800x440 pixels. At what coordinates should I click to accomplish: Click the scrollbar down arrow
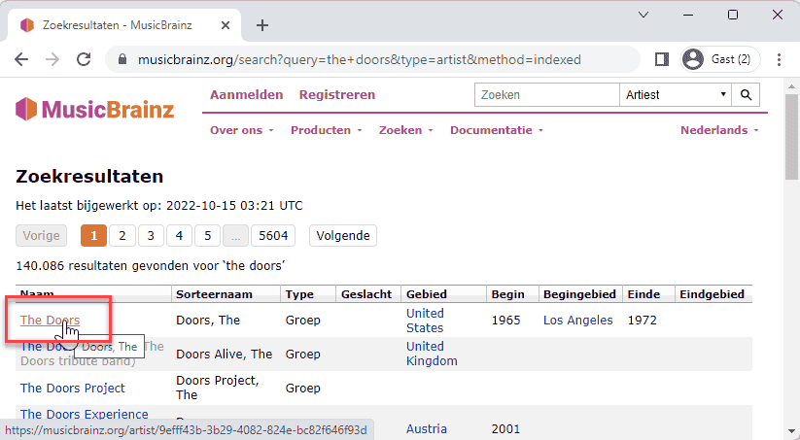791,432
